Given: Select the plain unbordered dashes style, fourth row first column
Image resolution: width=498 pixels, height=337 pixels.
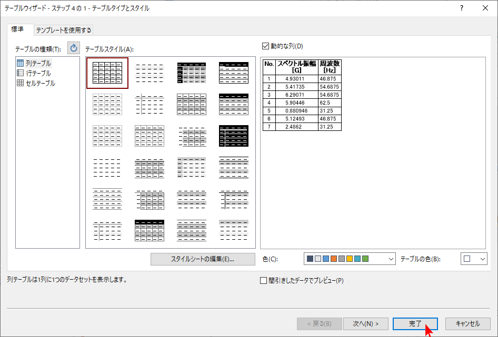Looking at the screenshot, I should click(107, 168).
